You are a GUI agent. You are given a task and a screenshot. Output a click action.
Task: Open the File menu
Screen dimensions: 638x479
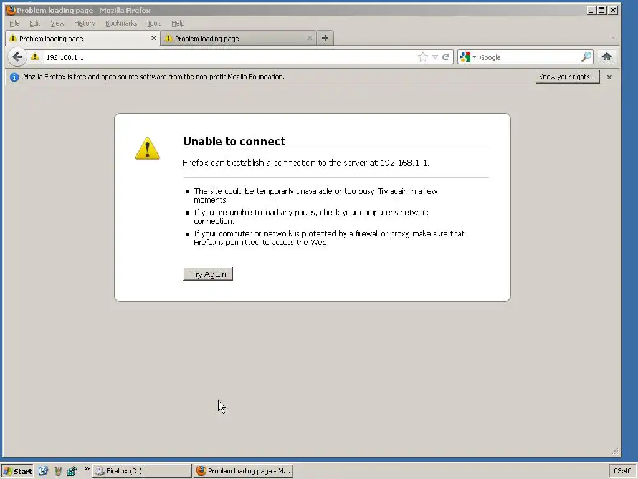[14, 23]
